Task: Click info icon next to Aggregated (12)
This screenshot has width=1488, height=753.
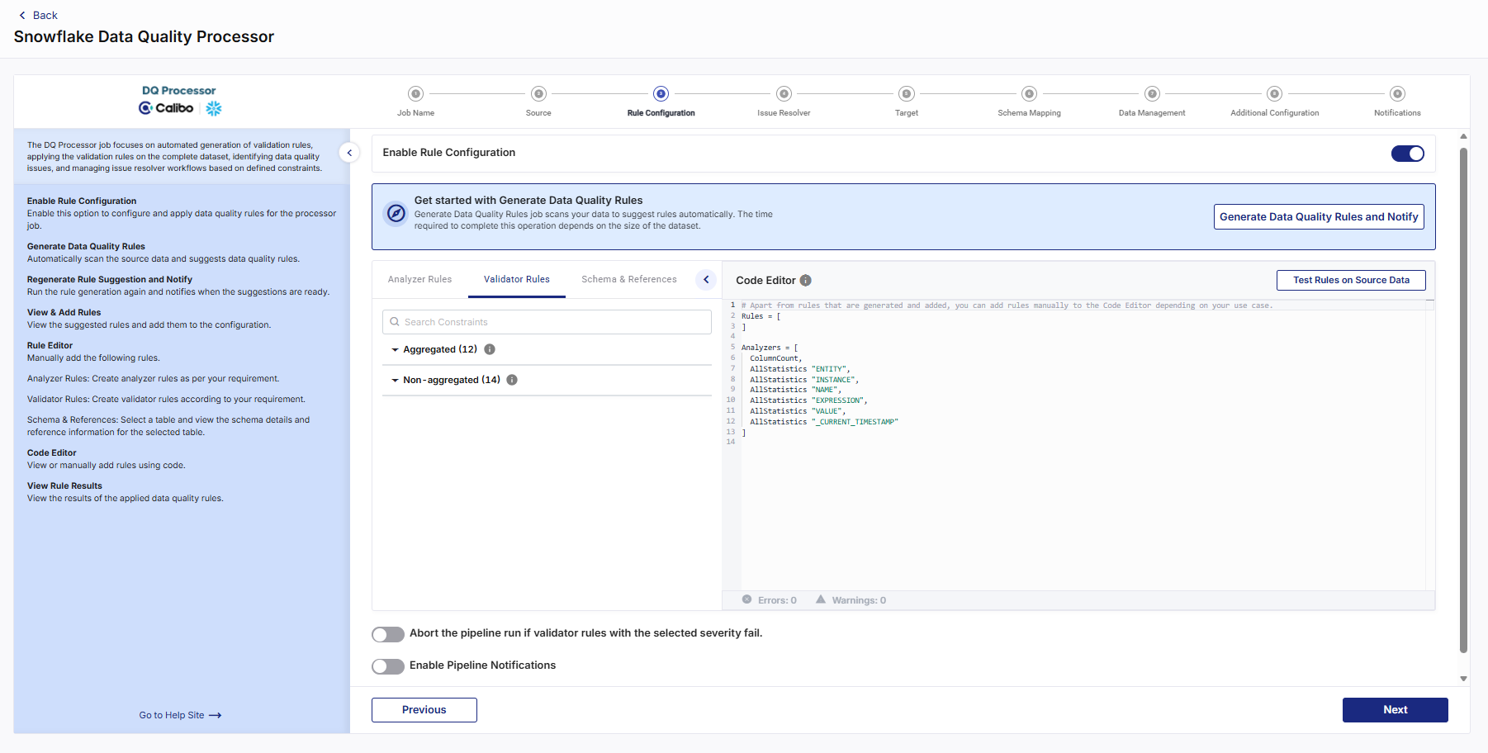Action: pyautogui.click(x=490, y=349)
